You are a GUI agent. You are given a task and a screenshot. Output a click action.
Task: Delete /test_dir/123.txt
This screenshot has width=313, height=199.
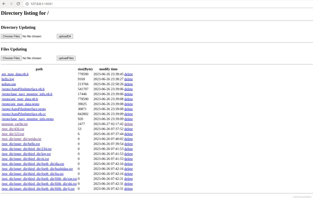point(129,134)
